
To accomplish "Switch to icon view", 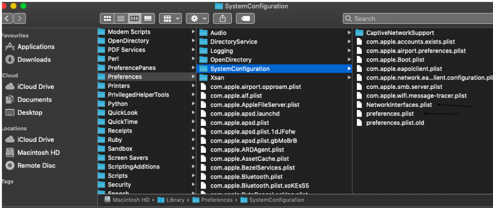I will [x=107, y=18].
